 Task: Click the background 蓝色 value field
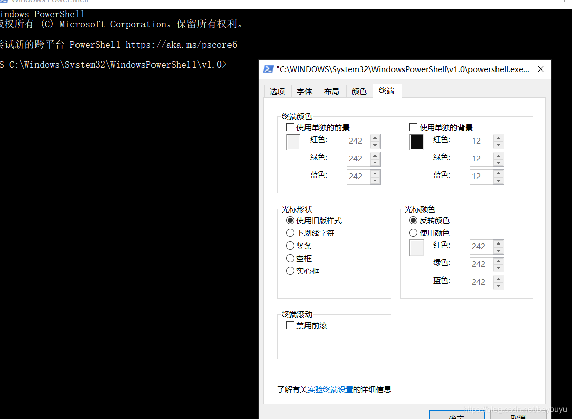(481, 177)
